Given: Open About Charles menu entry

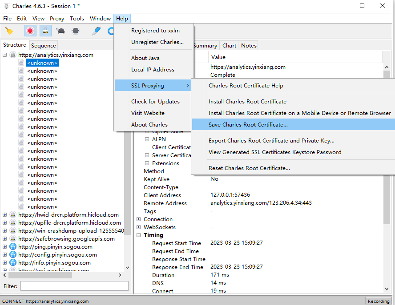Looking at the screenshot, I should point(153,124).
